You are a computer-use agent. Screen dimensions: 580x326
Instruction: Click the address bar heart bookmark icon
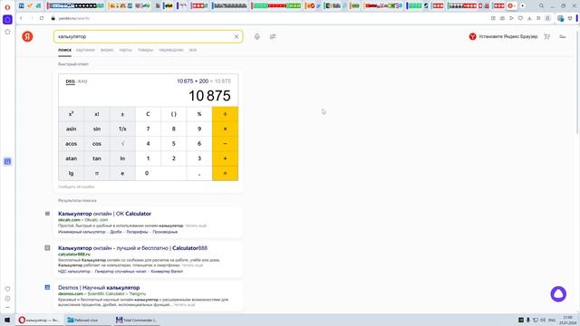[x=520, y=18]
